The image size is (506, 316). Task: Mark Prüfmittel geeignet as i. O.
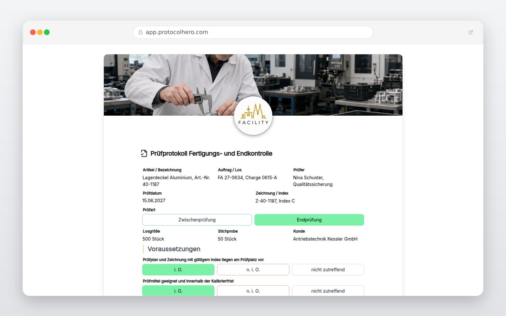tap(178, 291)
